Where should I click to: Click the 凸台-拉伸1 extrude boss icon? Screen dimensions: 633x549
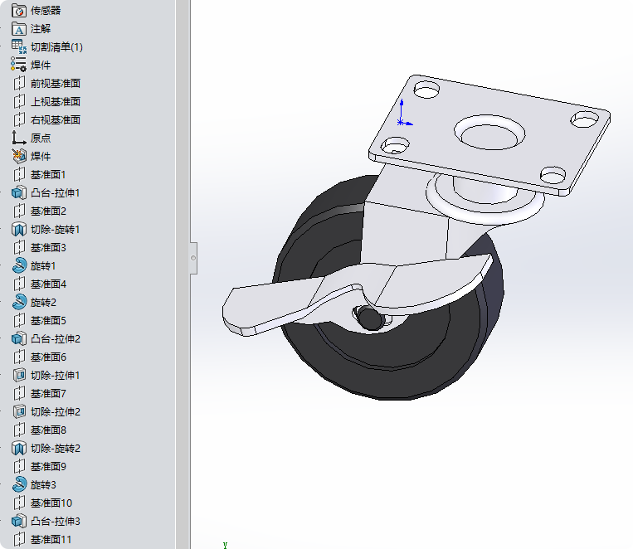tap(19, 192)
